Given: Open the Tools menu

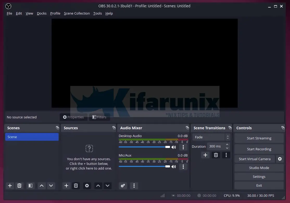Looking at the screenshot, I should point(97,13).
